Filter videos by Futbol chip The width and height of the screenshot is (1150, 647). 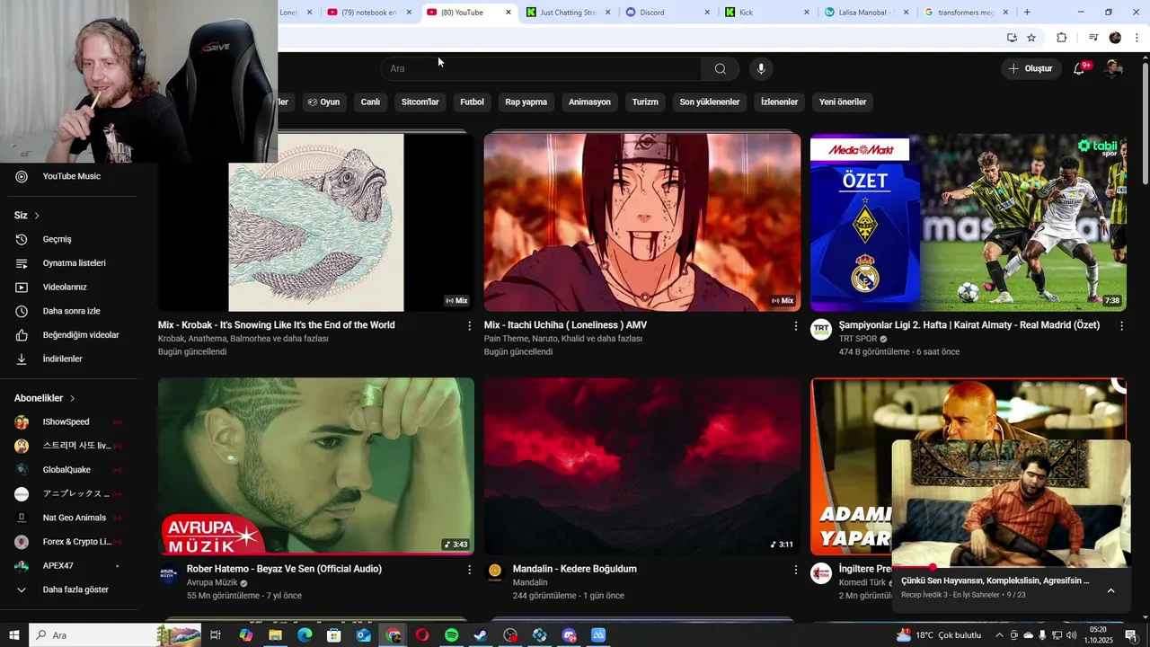(472, 102)
